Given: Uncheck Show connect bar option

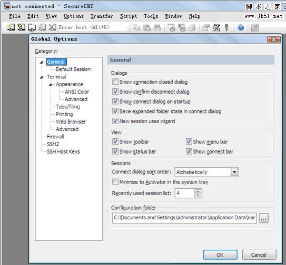Looking at the screenshot, I should point(189,151).
